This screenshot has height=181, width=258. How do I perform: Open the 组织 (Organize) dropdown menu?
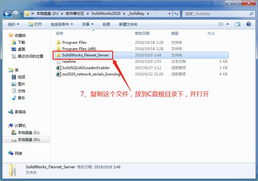[13, 24]
